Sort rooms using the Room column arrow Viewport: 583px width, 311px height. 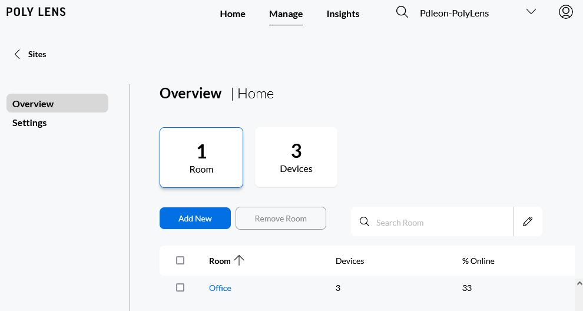239,260
